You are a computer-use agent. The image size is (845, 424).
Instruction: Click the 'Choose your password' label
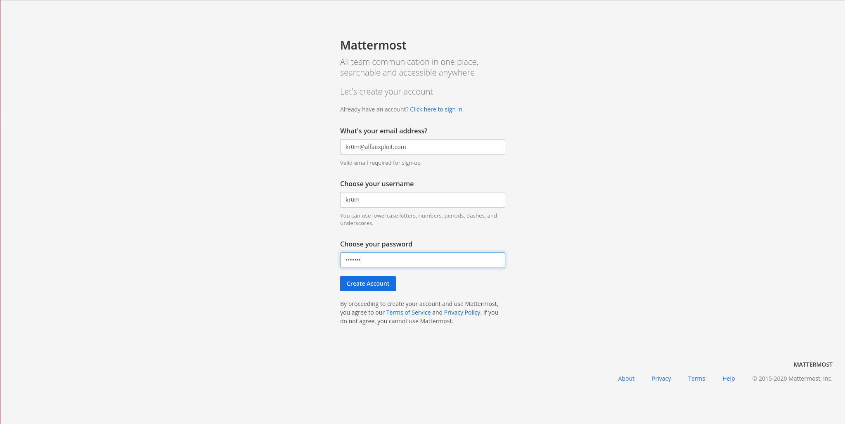coord(376,244)
